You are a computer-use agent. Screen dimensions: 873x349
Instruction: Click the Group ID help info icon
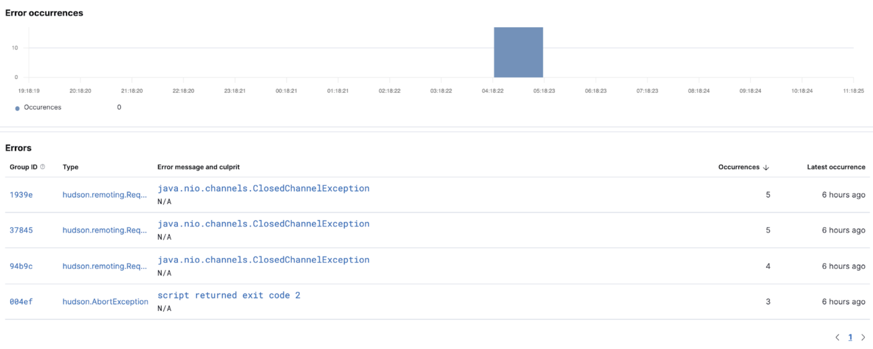(x=42, y=167)
